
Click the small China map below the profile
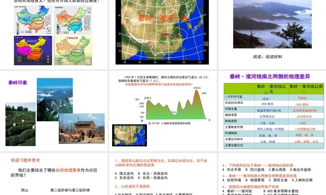tap(129, 135)
